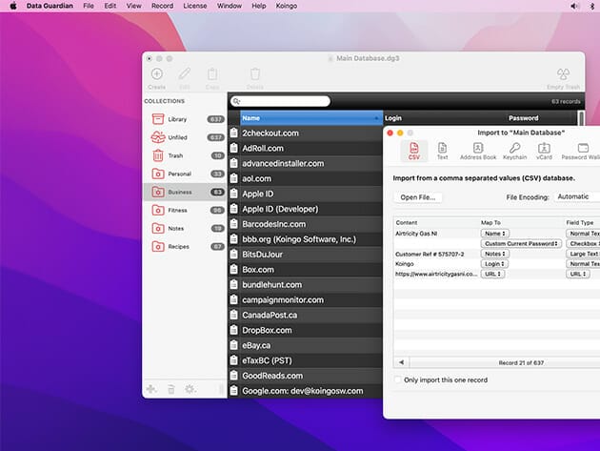
Task: Click the search field above records list
Action: click(x=280, y=101)
